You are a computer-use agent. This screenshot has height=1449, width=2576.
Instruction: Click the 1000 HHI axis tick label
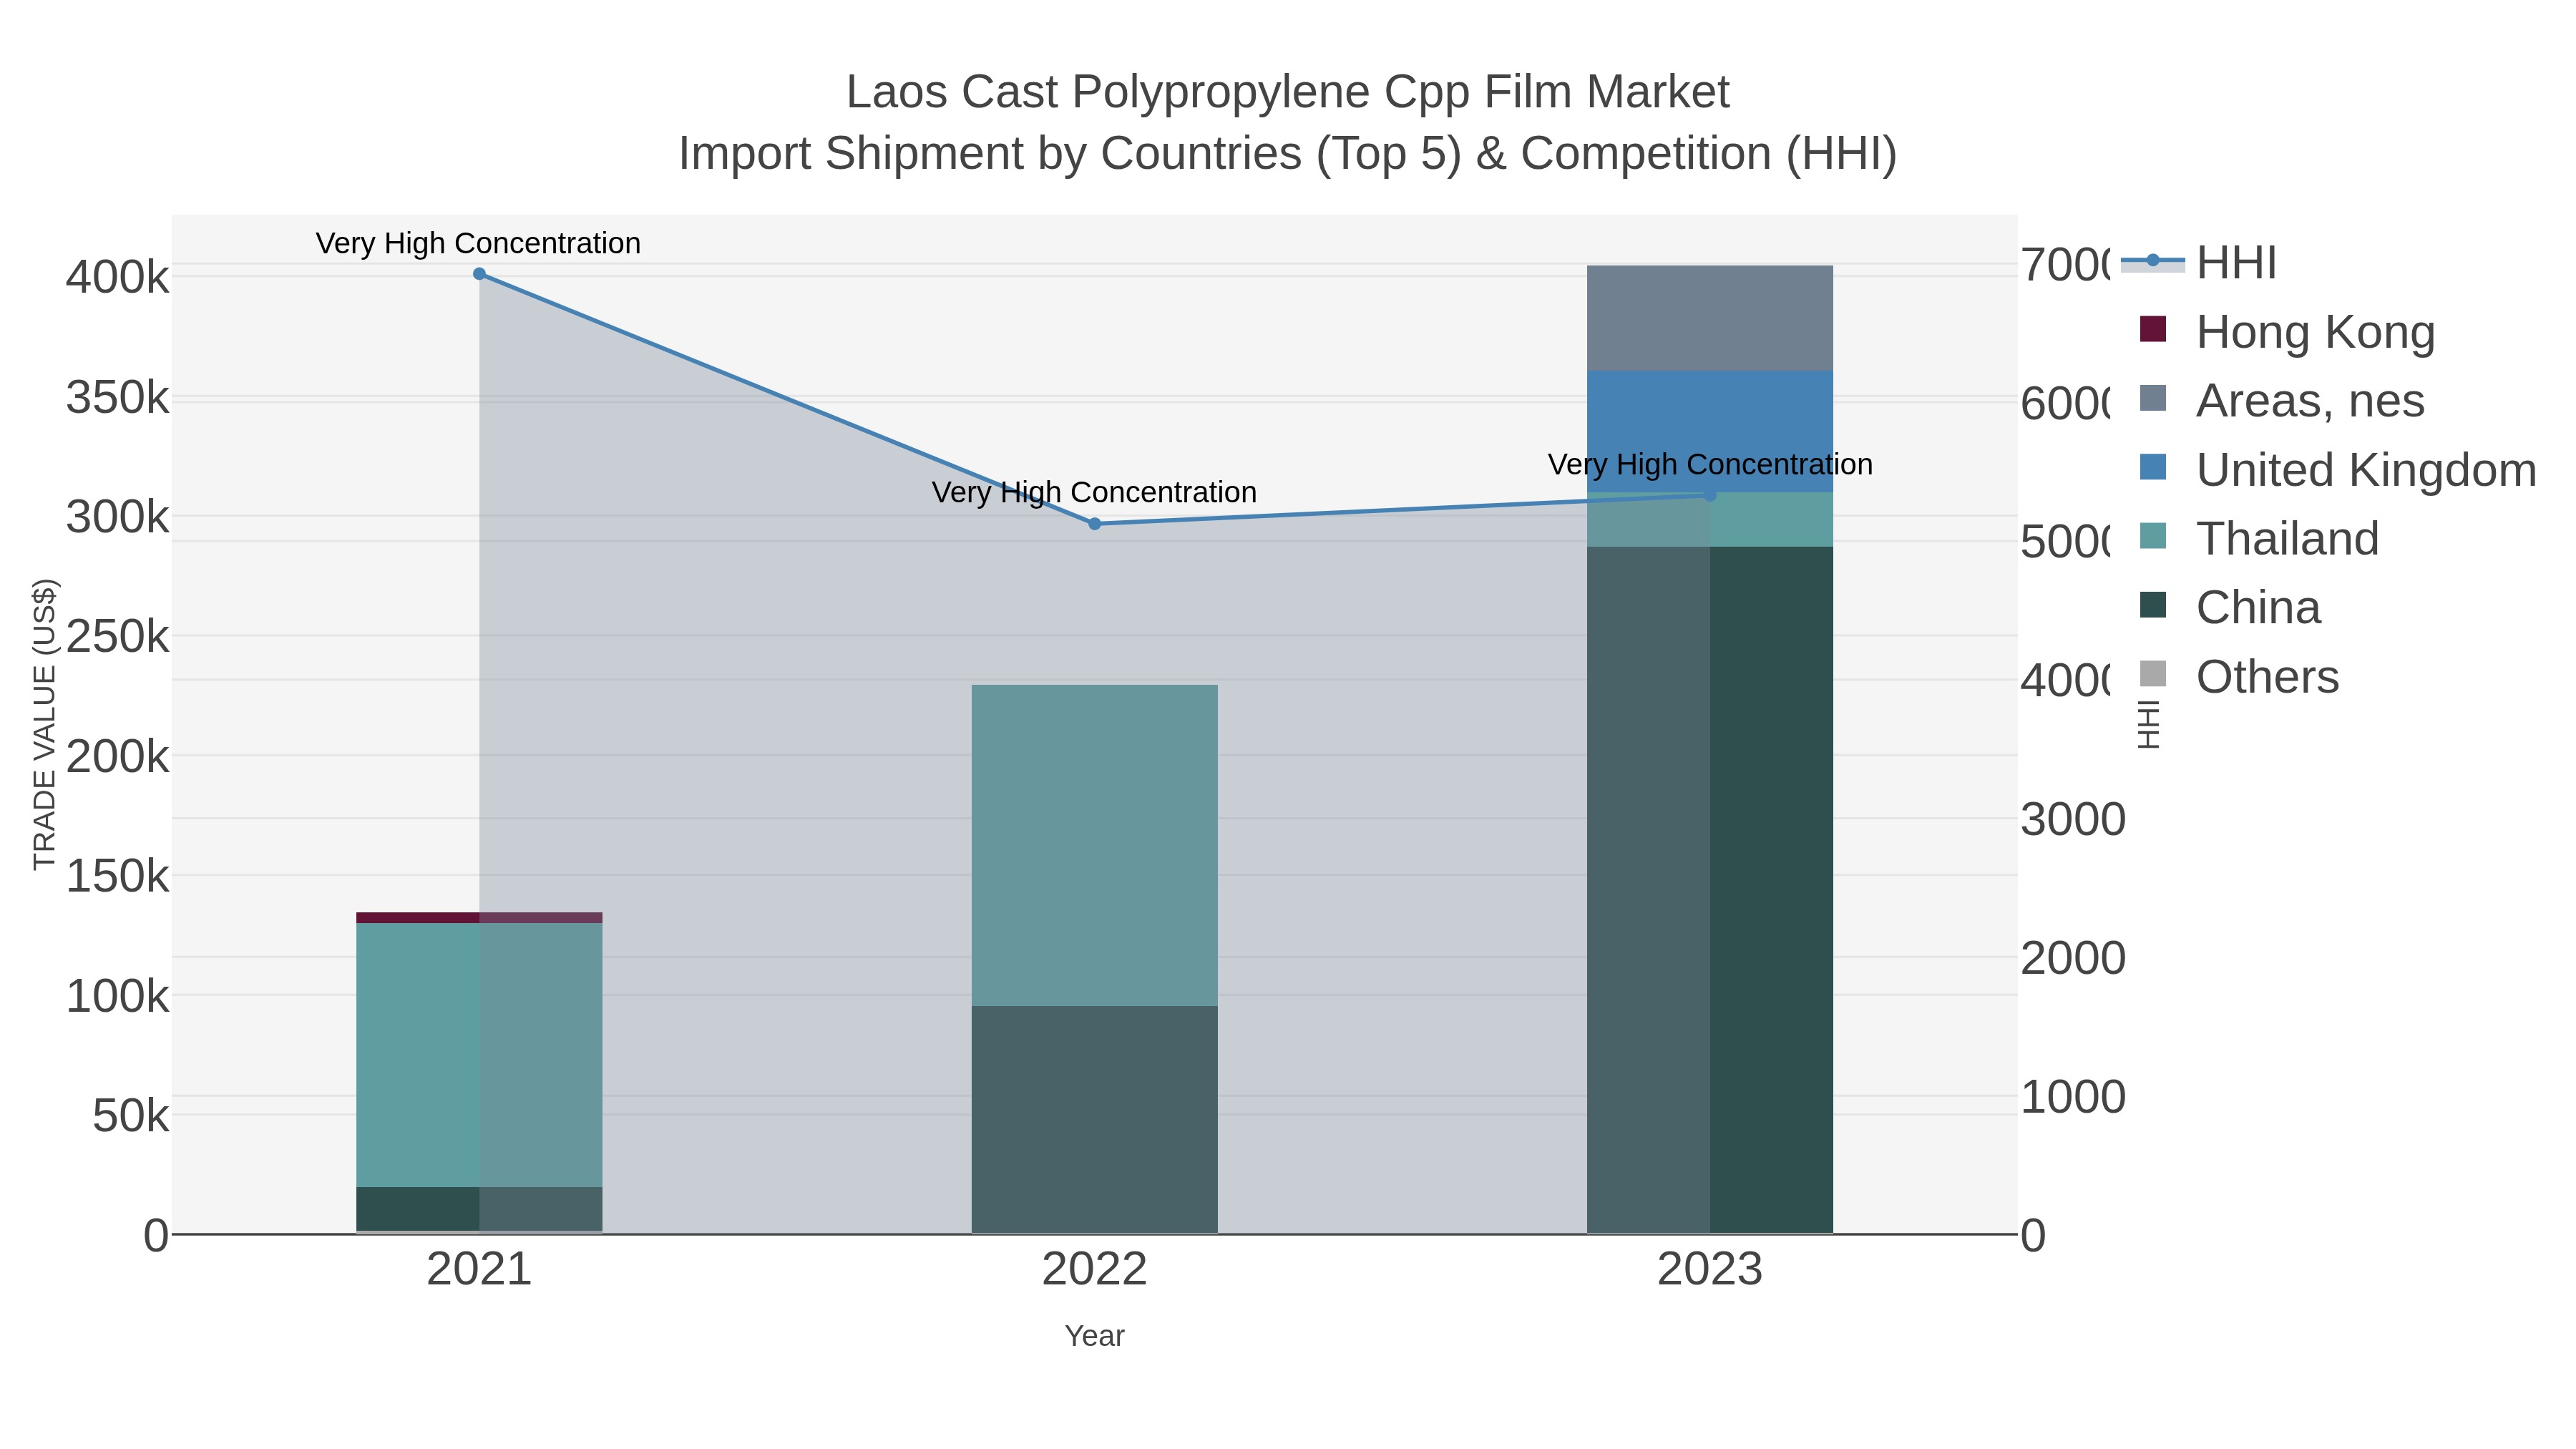[x=2073, y=1097]
